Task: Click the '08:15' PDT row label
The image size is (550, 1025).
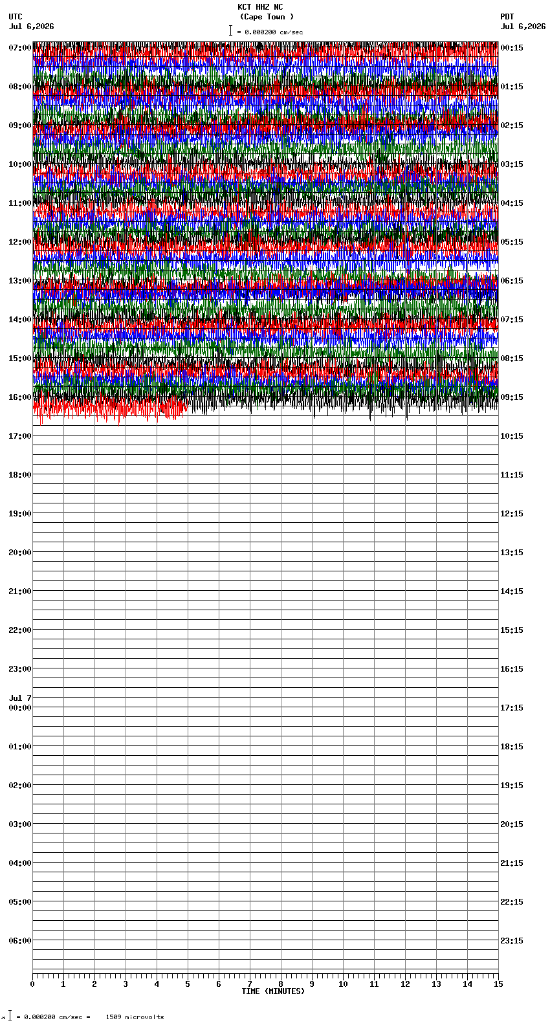Action: pos(512,358)
